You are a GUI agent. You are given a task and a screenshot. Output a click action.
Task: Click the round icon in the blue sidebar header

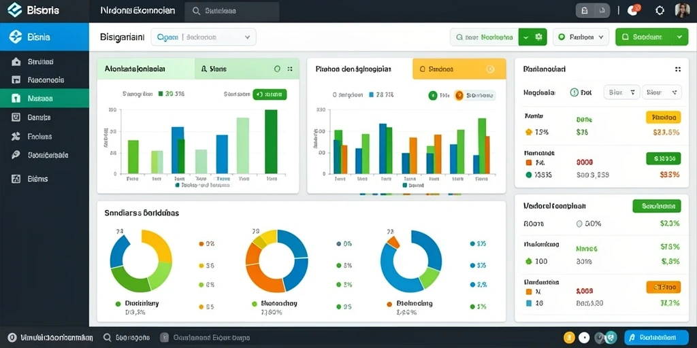(x=15, y=37)
